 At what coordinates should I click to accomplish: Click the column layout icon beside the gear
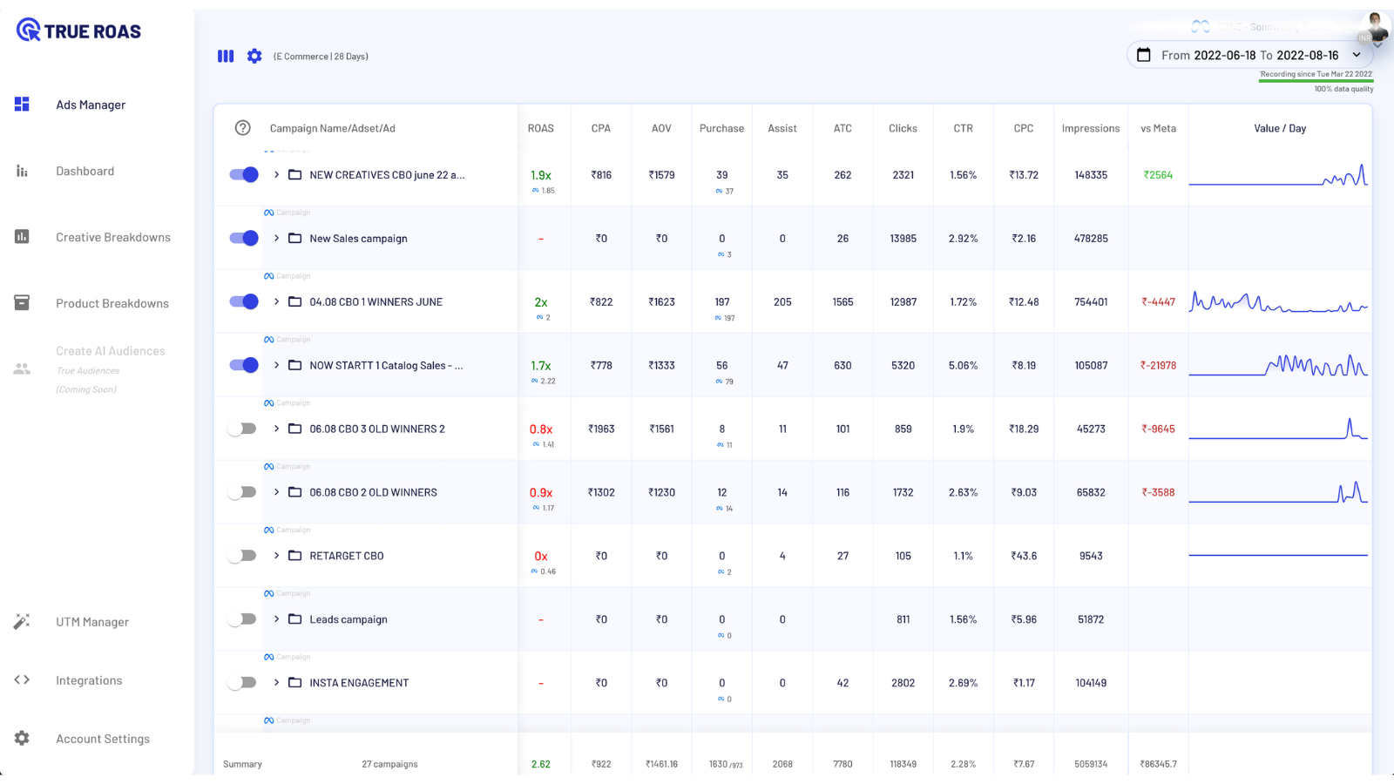225,56
